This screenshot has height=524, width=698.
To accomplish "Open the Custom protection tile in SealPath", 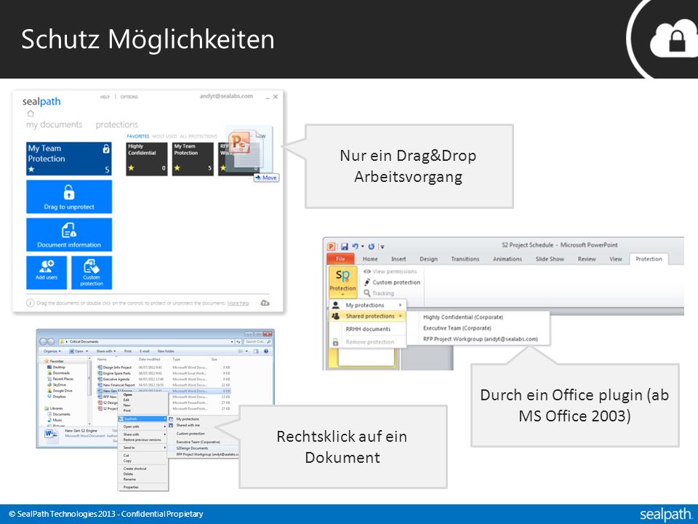I will pyautogui.click(x=92, y=273).
